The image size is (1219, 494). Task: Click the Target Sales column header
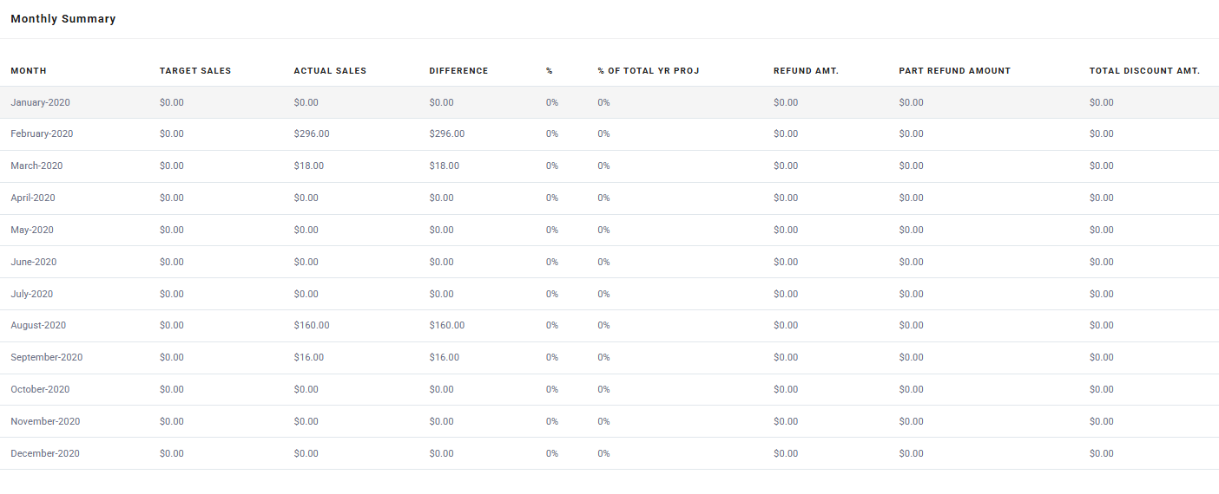[x=195, y=71]
